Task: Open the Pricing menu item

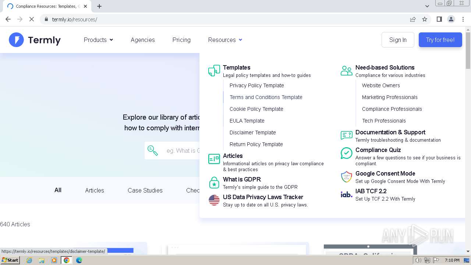Action: 181,40
